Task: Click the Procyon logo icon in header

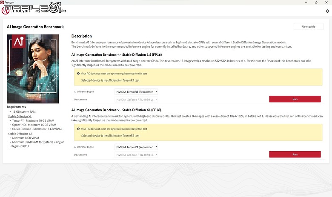Action: click(x=5, y=11)
